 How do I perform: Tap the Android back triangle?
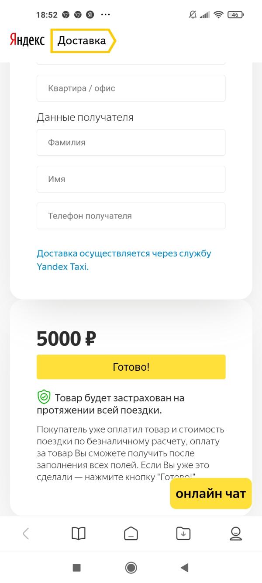pos(184,568)
